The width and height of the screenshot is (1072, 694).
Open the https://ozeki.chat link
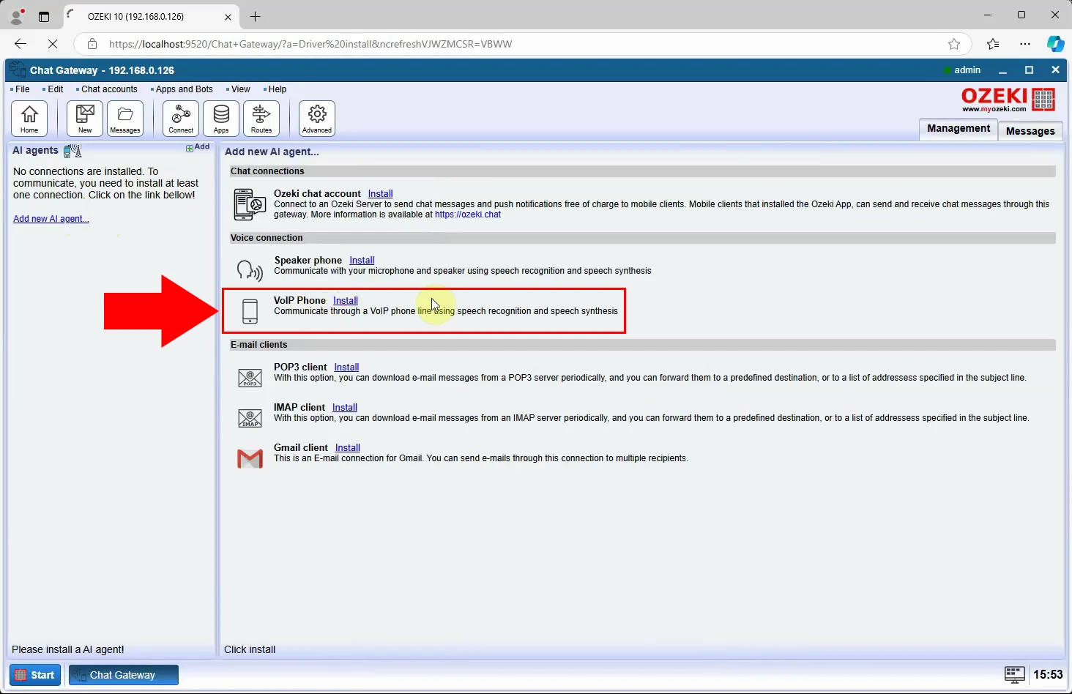point(468,214)
